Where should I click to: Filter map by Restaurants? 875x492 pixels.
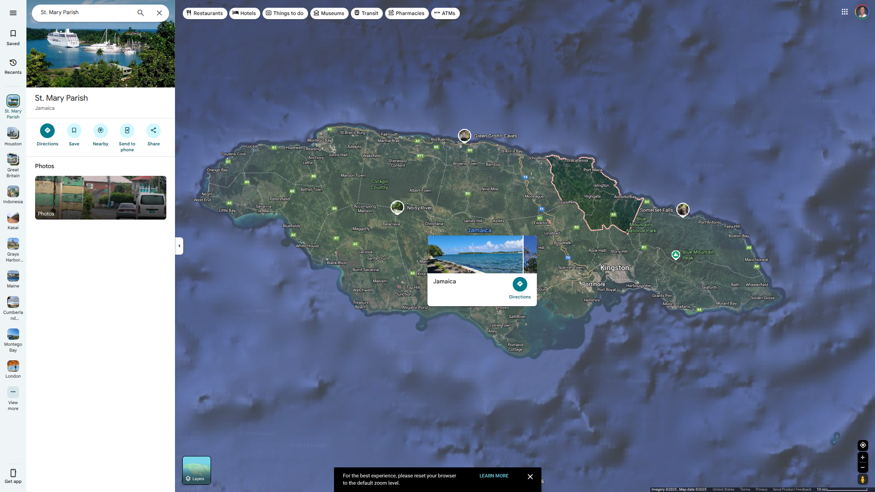205,13
